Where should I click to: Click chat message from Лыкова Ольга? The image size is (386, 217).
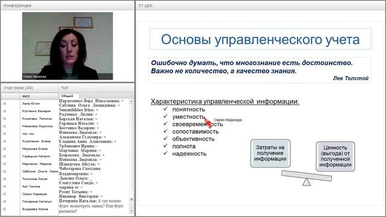75,178
